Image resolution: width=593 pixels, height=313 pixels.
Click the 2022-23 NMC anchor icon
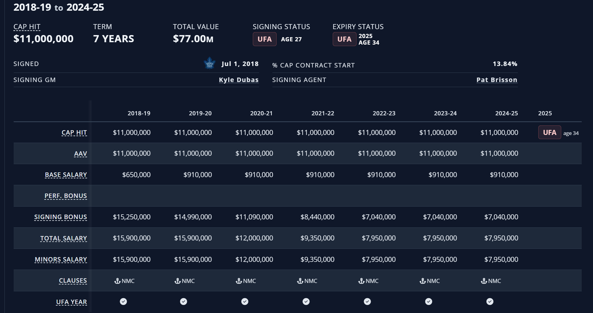pyautogui.click(x=361, y=281)
